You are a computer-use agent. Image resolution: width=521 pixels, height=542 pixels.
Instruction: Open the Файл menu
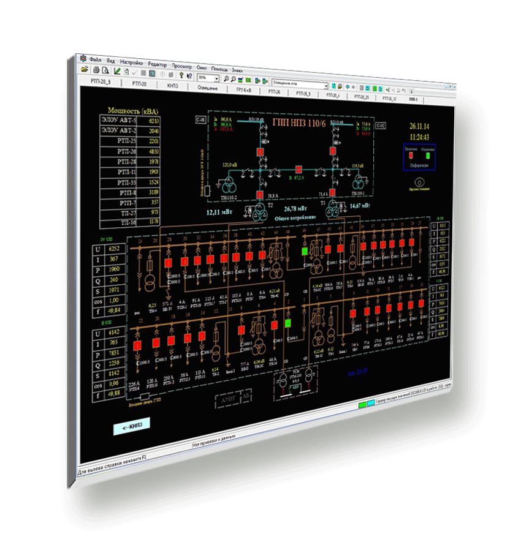click(x=95, y=59)
